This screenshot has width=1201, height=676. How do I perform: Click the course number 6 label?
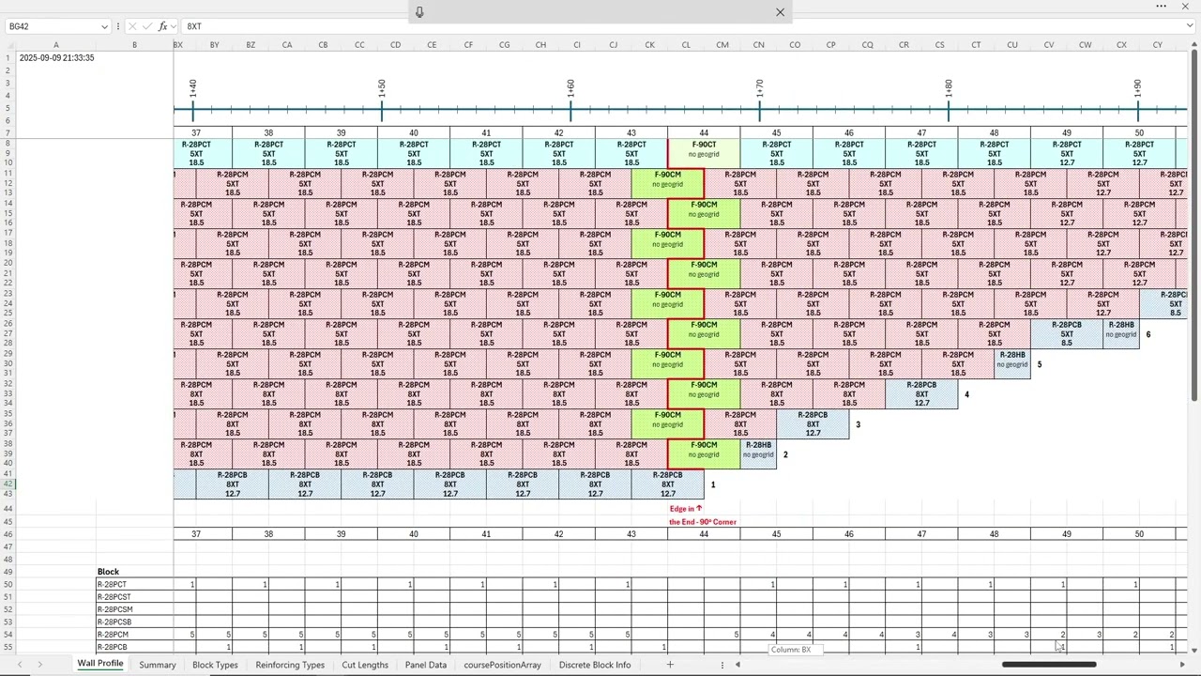click(1148, 334)
